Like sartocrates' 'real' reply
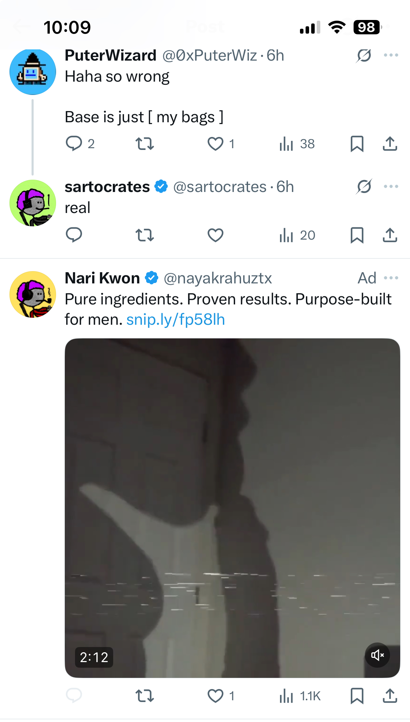Image resolution: width=410 pixels, height=722 pixels. (215, 235)
